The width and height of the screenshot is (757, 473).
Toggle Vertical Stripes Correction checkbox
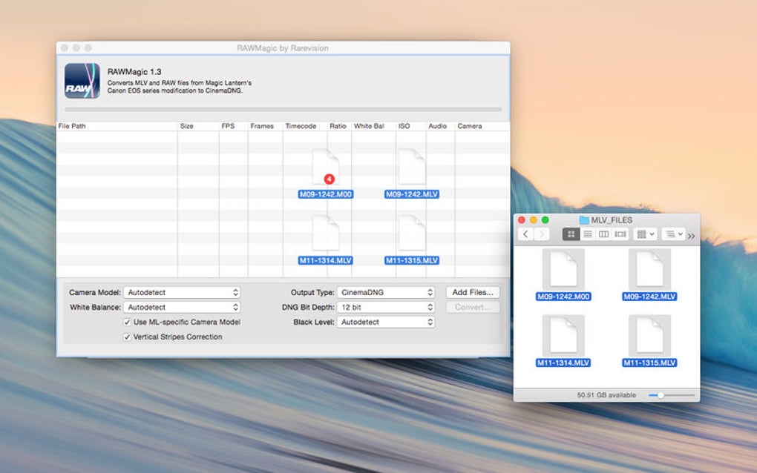click(127, 337)
